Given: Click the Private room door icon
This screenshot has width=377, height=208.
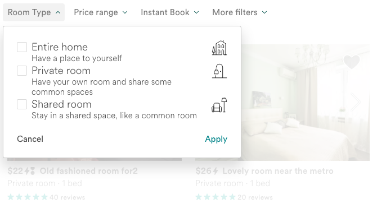Looking at the screenshot, I should coord(219,71).
